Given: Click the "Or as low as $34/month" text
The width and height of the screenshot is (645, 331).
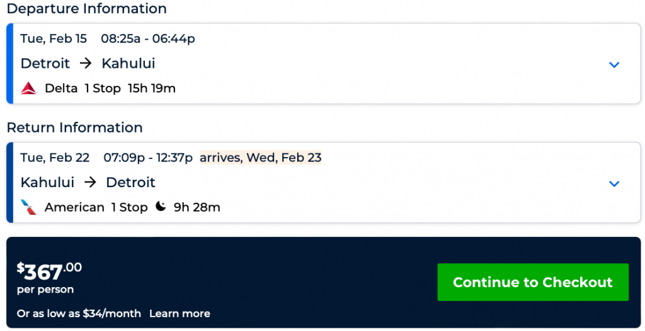Looking at the screenshot, I should 79,313.
